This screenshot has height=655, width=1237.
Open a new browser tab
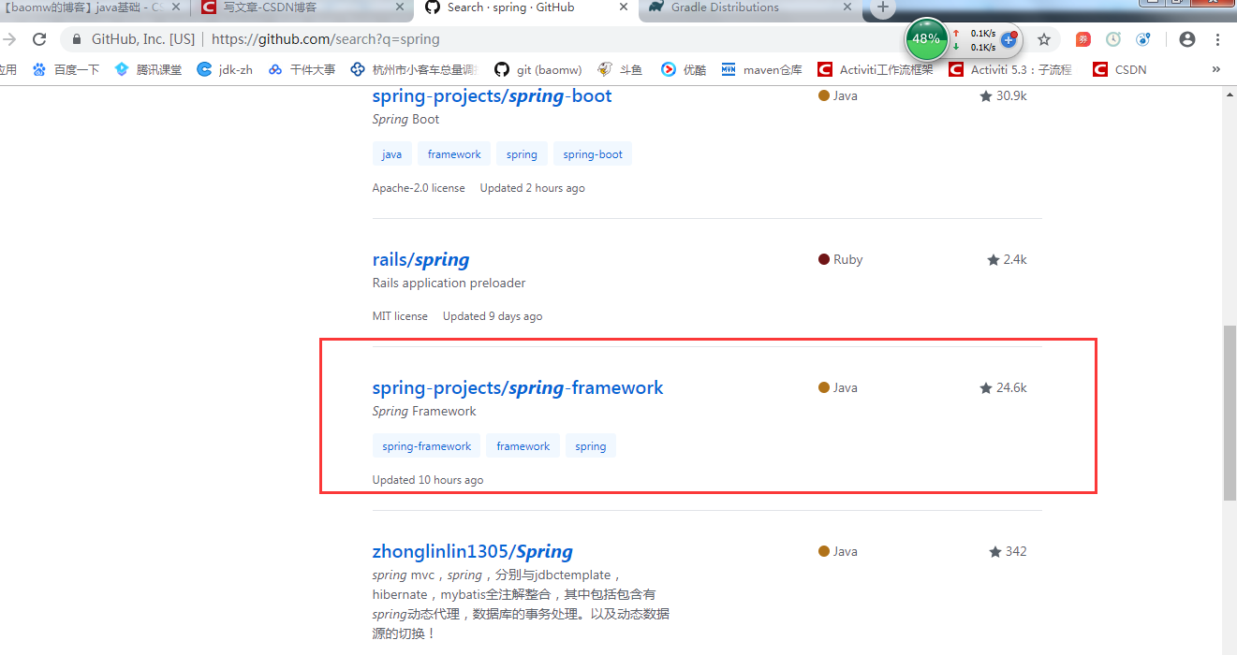pyautogui.click(x=882, y=7)
